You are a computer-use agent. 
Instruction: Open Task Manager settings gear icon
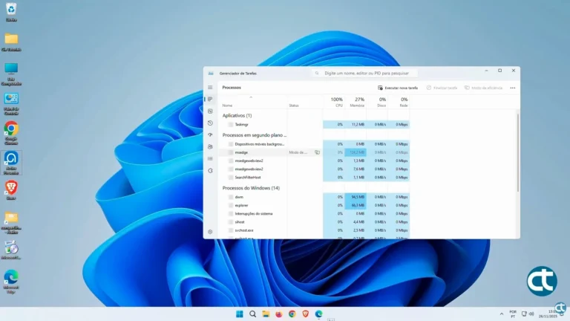pos(210,232)
